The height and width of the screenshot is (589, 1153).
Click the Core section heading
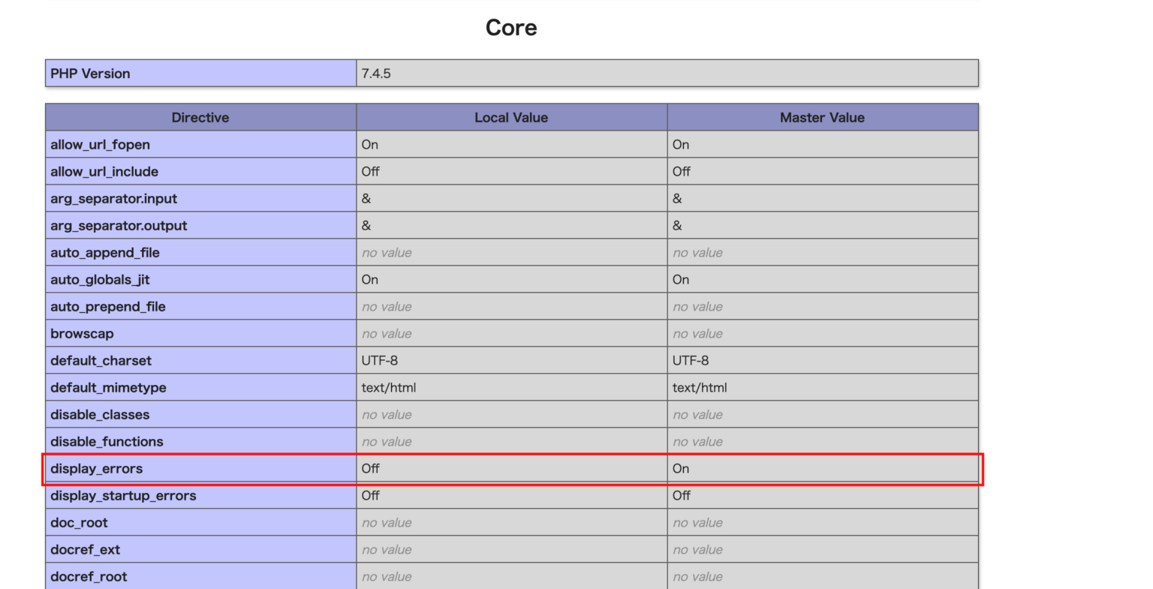pyautogui.click(x=511, y=27)
